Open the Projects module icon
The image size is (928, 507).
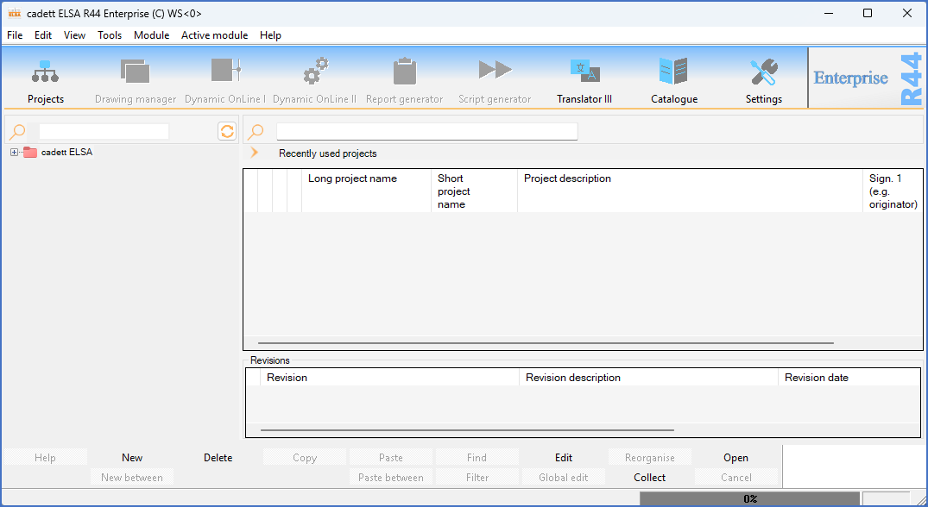coord(46,72)
